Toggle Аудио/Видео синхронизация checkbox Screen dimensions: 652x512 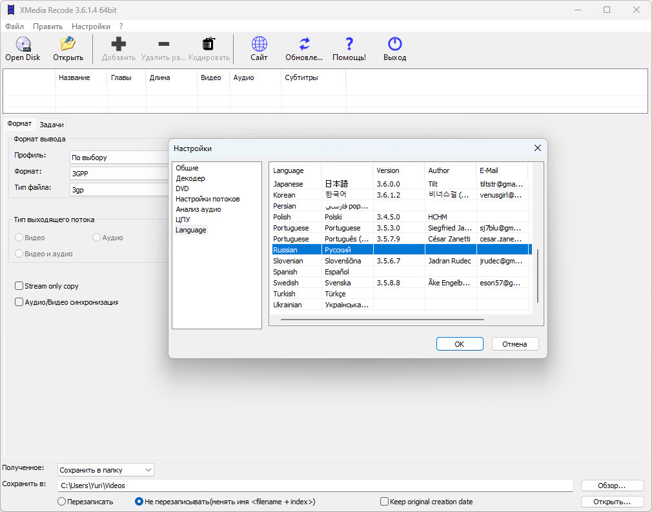[19, 302]
